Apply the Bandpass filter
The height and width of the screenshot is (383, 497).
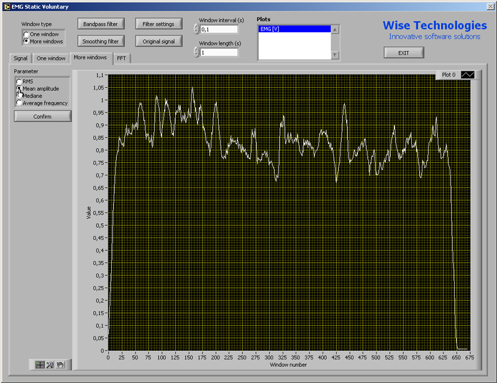pyautogui.click(x=101, y=24)
